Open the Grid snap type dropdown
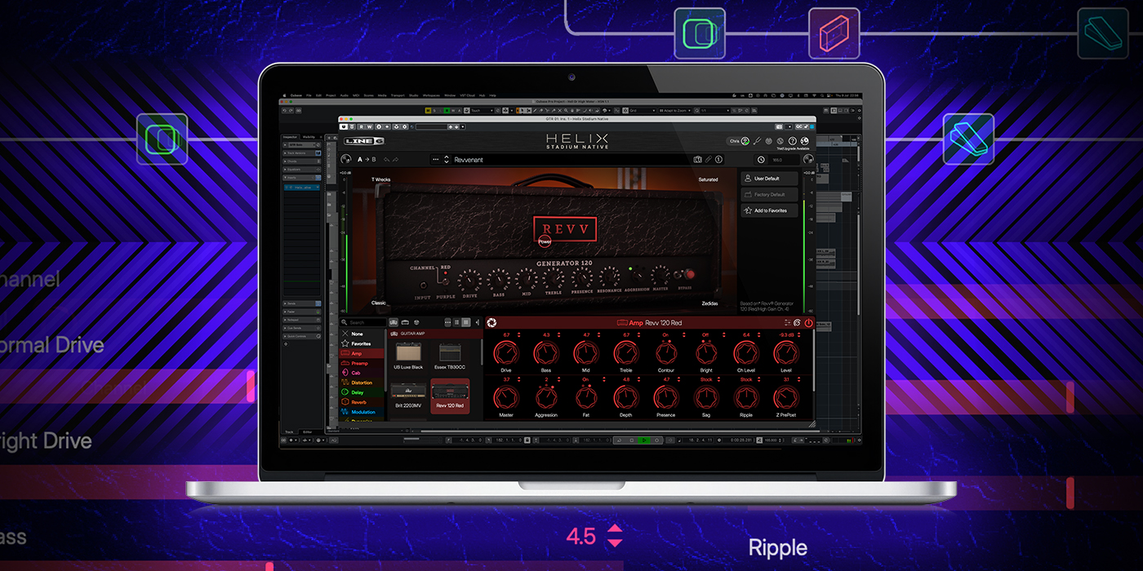Image resolution: width=1143 pixels, height=571 pixels. 642,110
